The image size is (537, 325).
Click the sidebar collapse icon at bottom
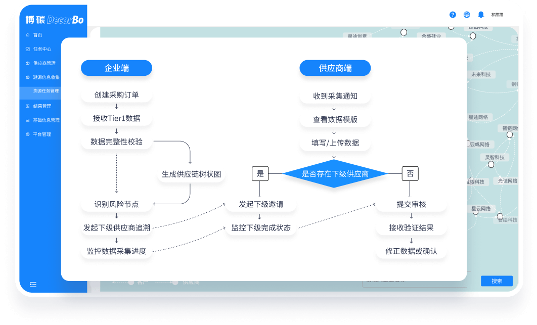click(33, 284)
